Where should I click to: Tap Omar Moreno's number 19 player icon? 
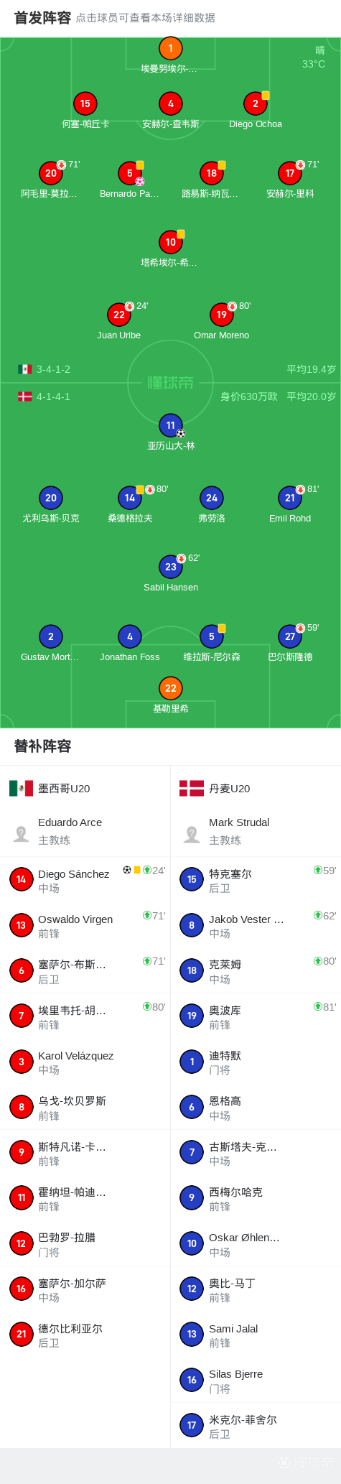[x=221, y=315]
